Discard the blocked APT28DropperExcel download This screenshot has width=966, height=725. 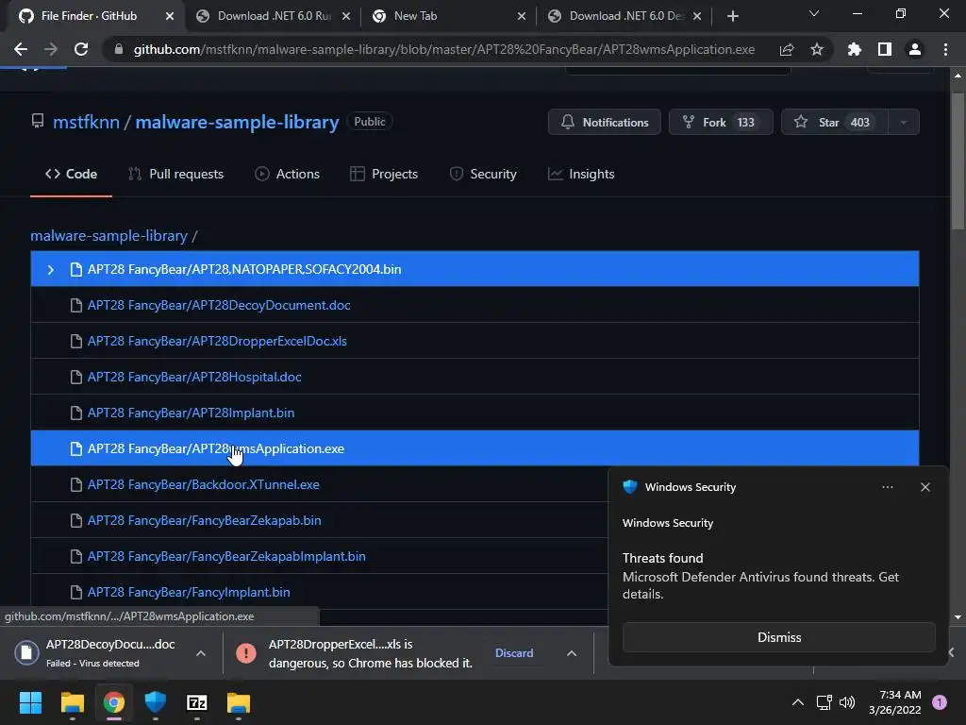[514, 653]
